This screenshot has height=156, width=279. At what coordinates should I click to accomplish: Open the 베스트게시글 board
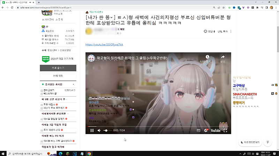[x=50, y=93]
